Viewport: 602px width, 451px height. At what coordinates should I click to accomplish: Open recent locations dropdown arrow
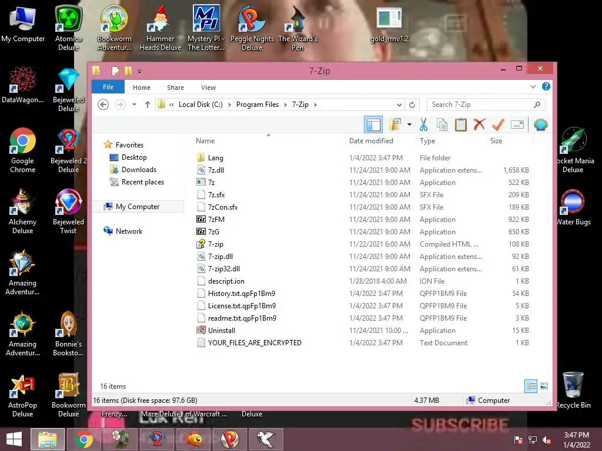pos(135,105)
